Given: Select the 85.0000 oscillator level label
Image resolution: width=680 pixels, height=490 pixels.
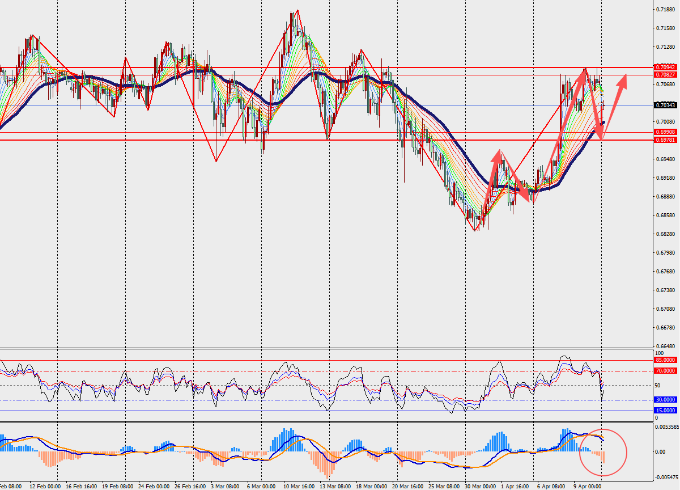Looking at the screenshot, I should click(x=665, y=360).
